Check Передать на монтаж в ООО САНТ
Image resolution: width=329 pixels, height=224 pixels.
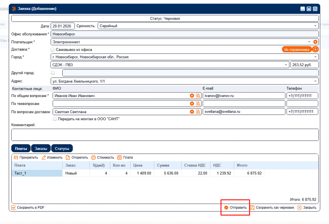click(x=55, y=119)
